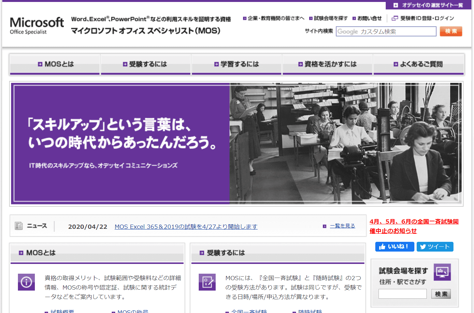Click the arrow icon in MOSとは tab
This screenshot has width=474, height=313.
[40, 64]
